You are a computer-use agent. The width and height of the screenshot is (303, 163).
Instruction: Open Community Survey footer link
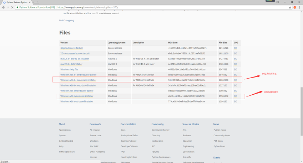click(x=160, y=130)
